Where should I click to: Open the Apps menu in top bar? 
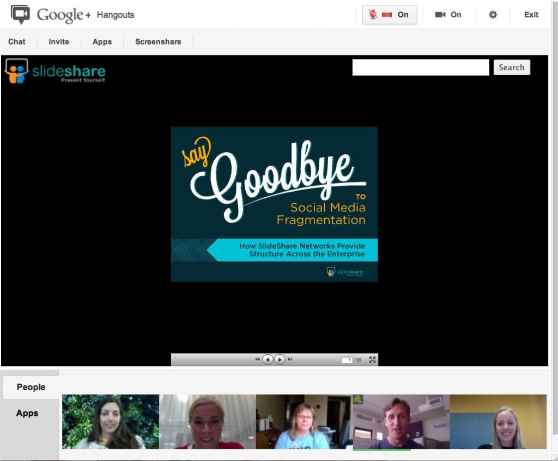[102, 41]
